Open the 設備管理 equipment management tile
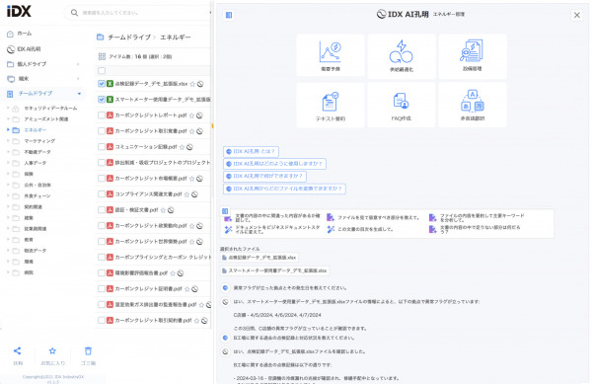The width and height of the screenshot is (592, 384). pyautogui.click(x=473, y=56)
